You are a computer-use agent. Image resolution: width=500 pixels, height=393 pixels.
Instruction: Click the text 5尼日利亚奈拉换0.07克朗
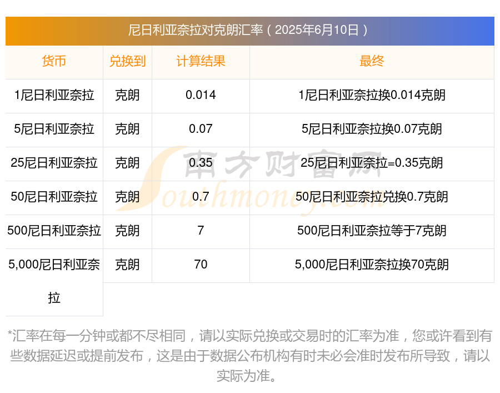(372, 129)
